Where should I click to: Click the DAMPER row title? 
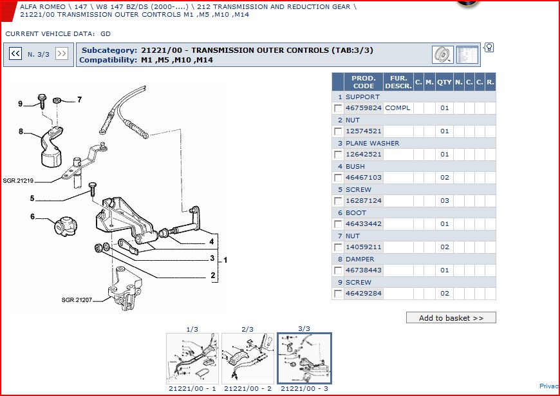(x=360, y=259)
